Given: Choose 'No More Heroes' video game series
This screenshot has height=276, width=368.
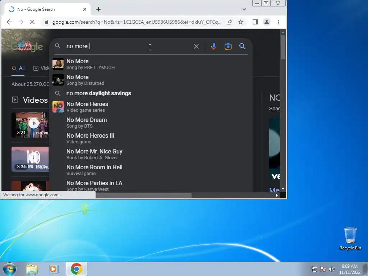Looking at the screenshot, I should (x=150, y=107).
